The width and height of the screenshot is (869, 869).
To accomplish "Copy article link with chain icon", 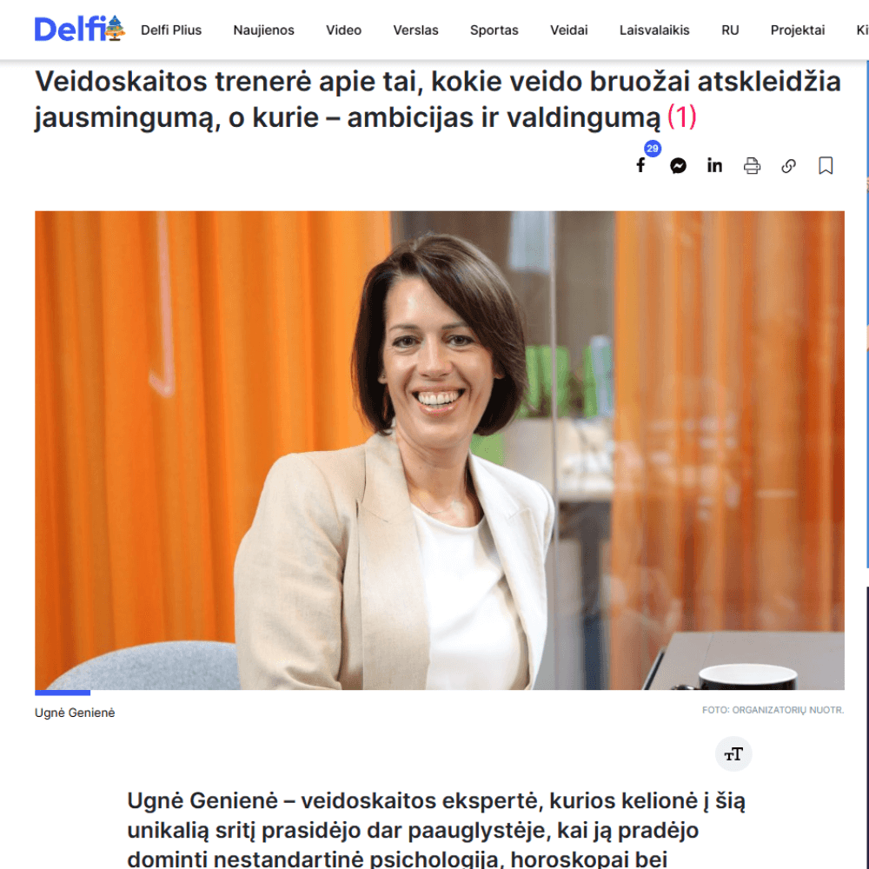I will tap(789, 166).
